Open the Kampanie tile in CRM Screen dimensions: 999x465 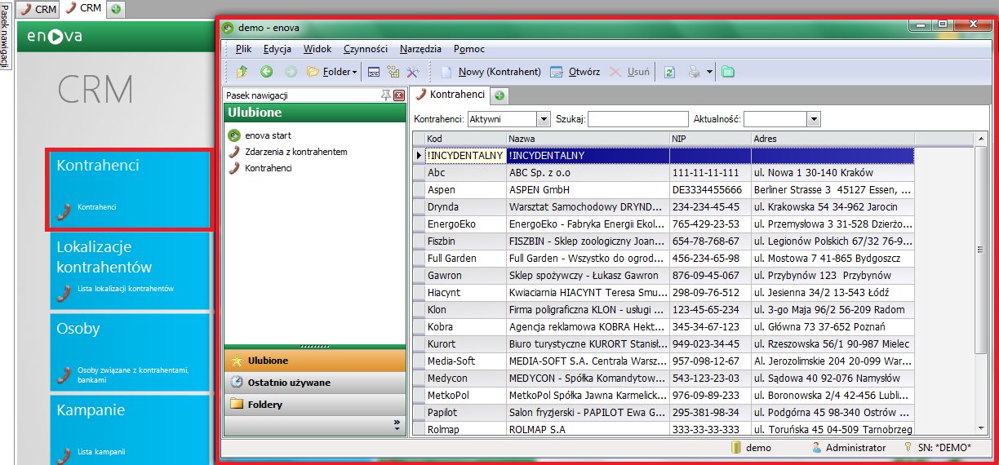pyautogui.click(x=131, y=430)
